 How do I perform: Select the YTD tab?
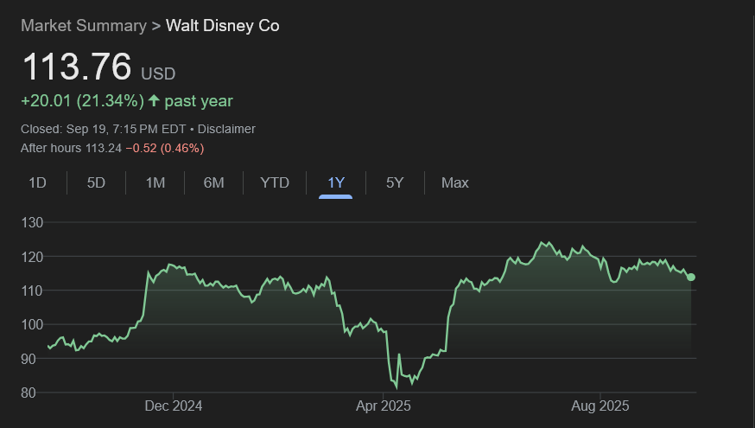click(275, 182)
